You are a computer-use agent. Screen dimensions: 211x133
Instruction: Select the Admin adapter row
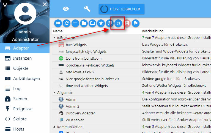(131, 99)
